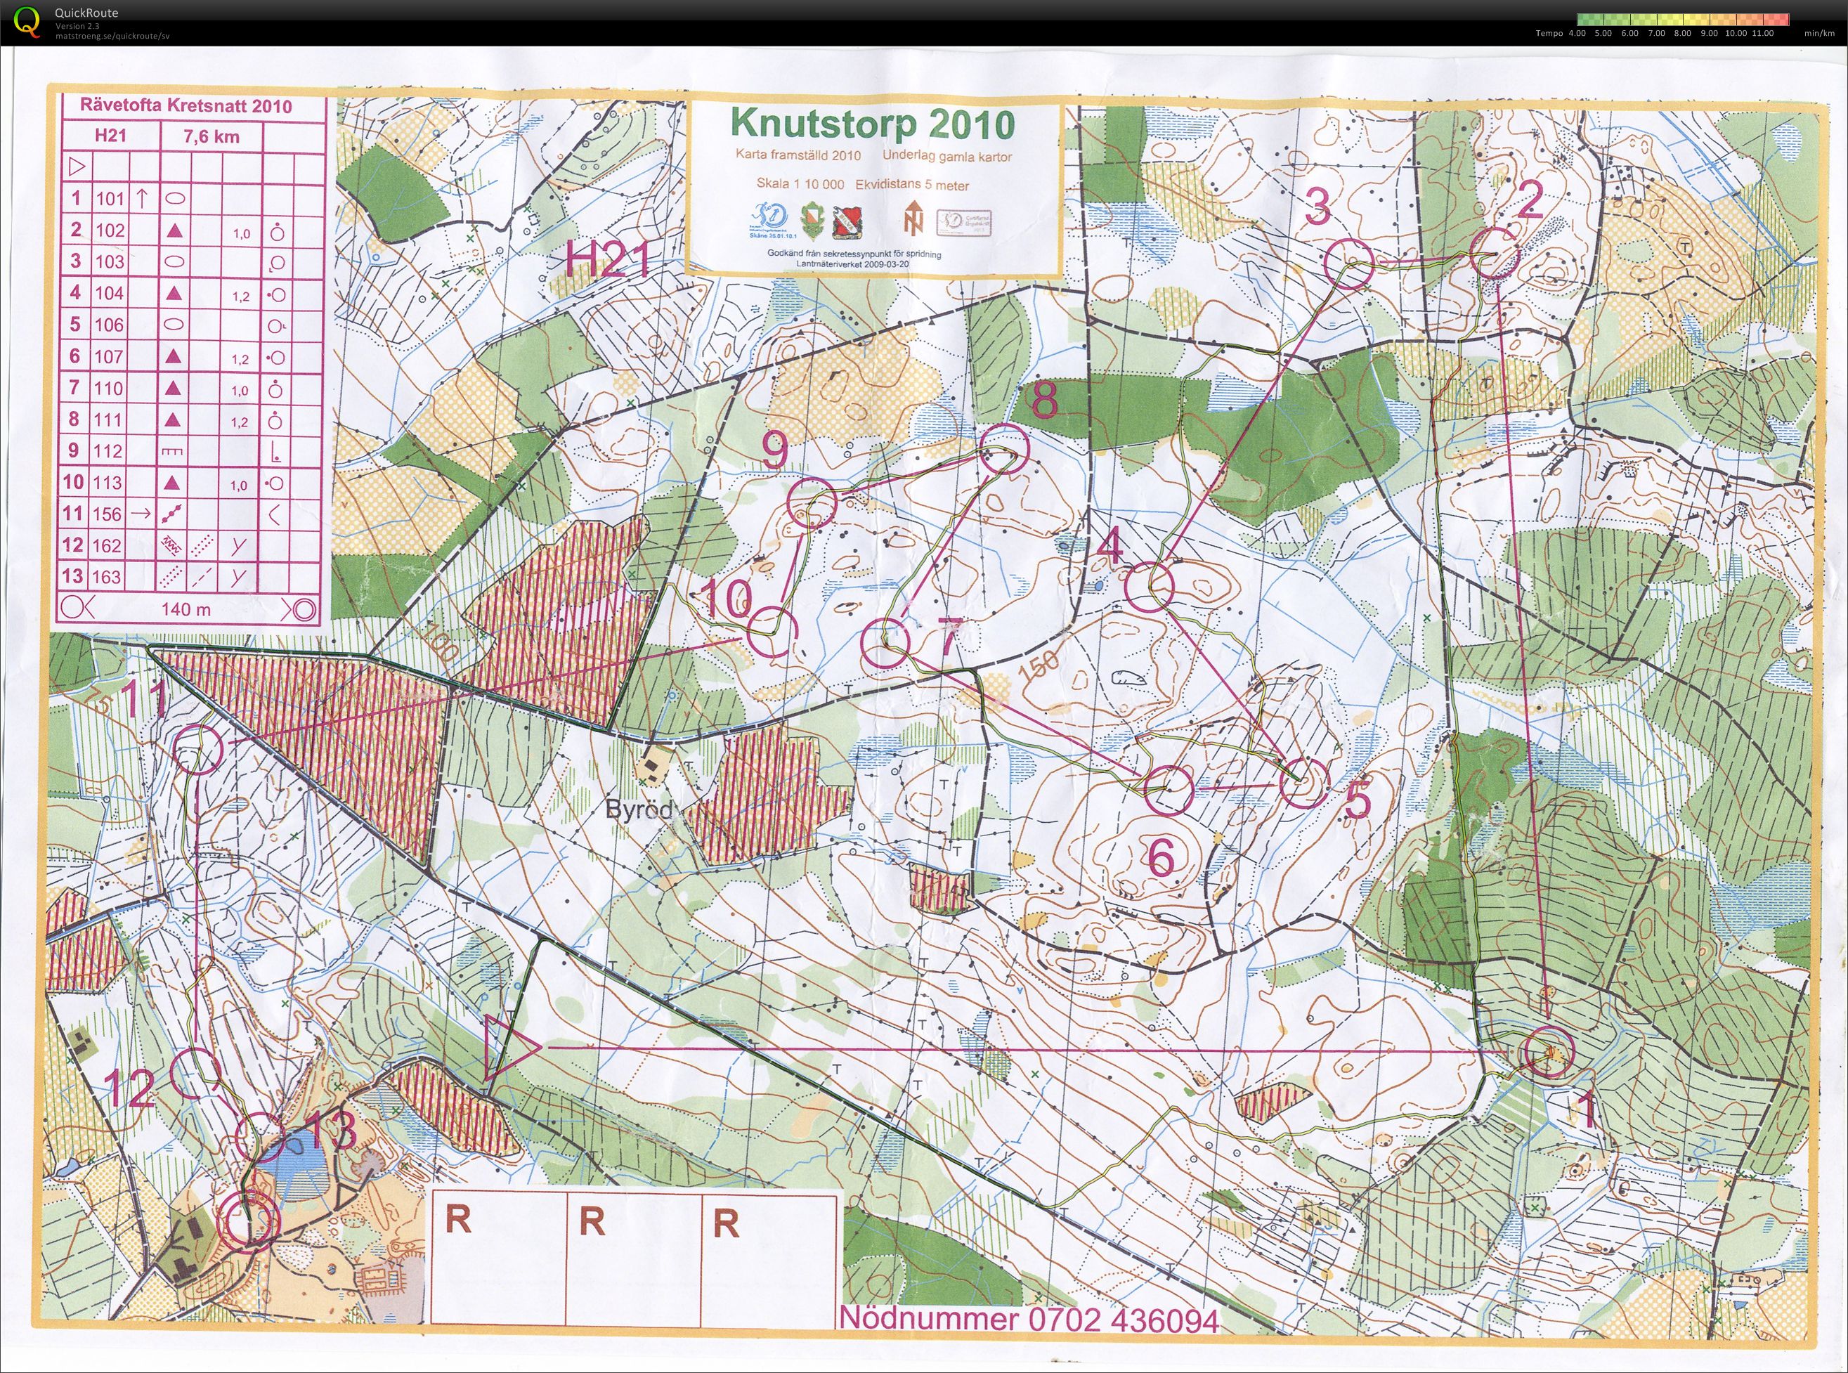The height and width of the screenshot is (1373, 1848).
Task: Click the "Byröd" place name on map
Action: pyautogui.click(x=638, y=809)
